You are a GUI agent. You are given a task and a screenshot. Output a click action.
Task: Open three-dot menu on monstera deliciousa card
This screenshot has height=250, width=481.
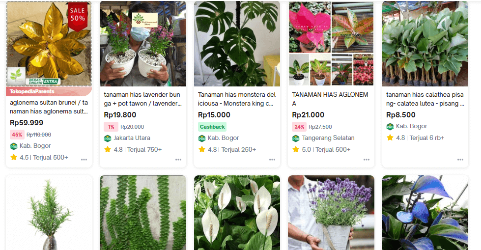click(x=272, y=160)
